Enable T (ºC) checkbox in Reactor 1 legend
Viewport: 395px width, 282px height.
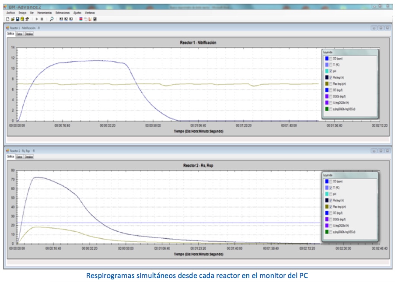(331, 65)
